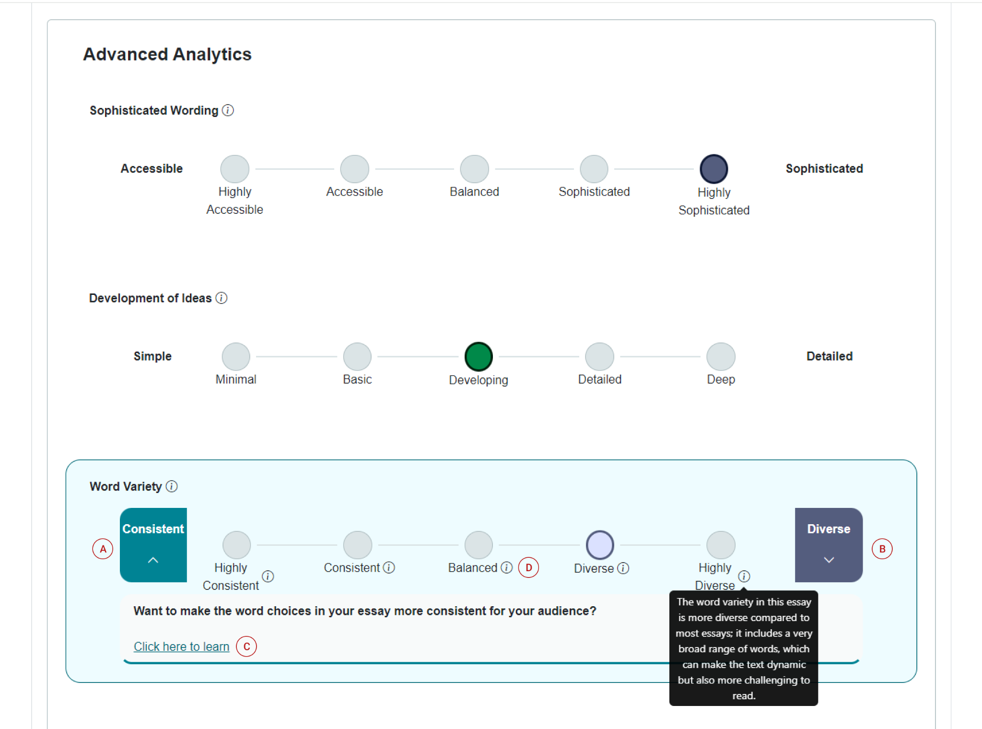Click the red circled A marker
The height and width of the screenshot is (729, 982).
(x=103, y=549)
